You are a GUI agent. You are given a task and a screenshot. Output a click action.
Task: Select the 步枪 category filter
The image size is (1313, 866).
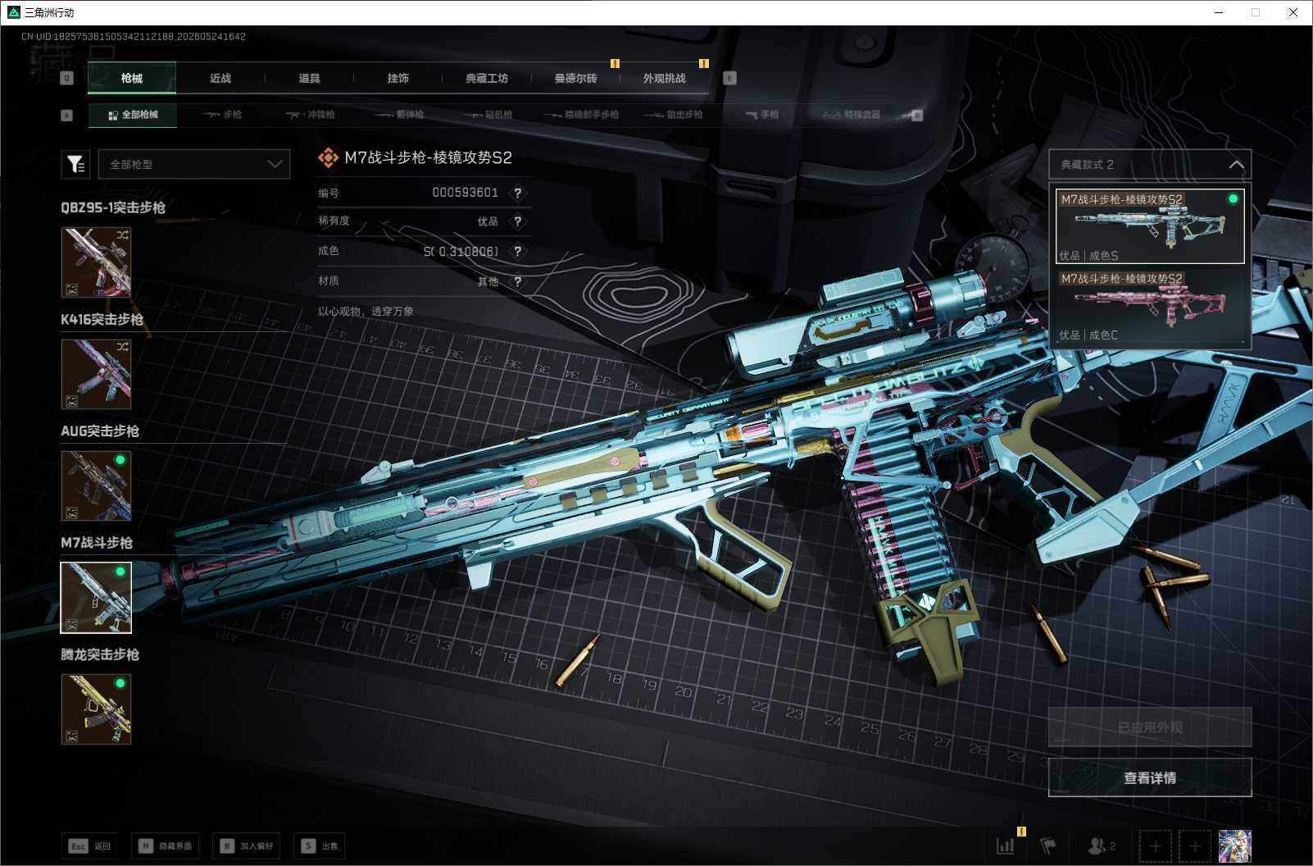(223, 115)
